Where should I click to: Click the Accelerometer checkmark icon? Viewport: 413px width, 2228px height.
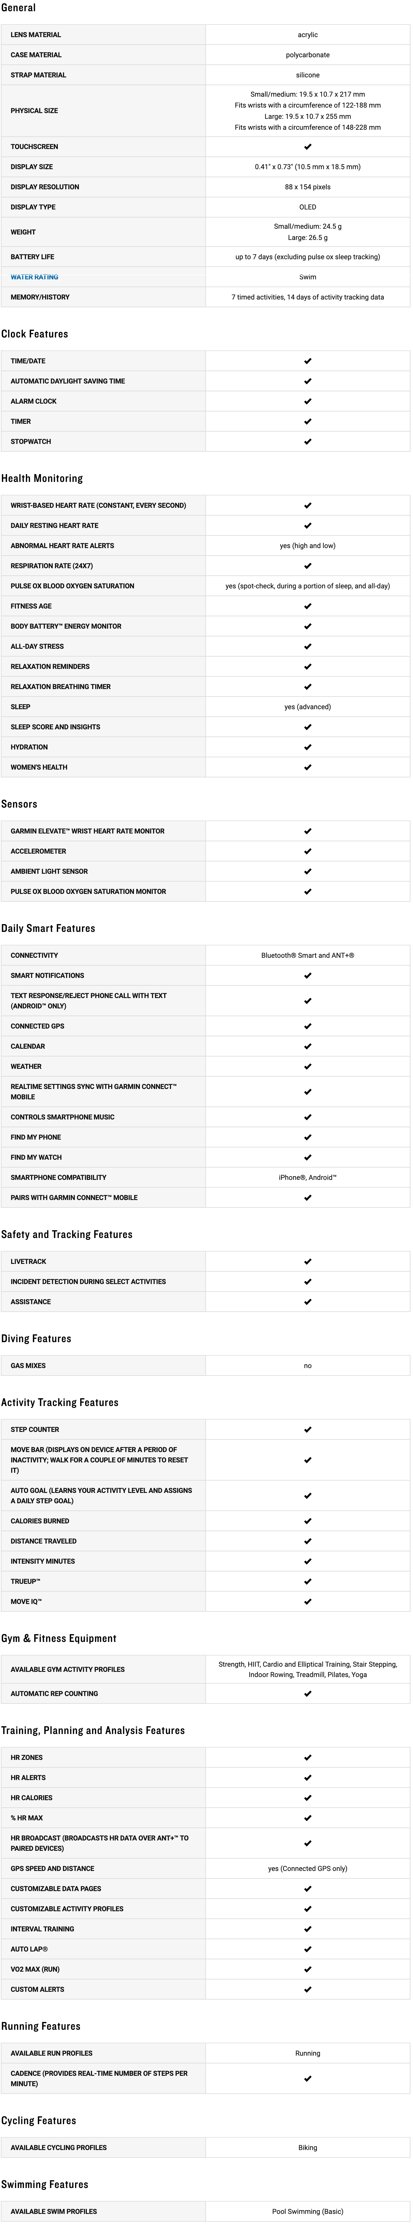[307, 851]
